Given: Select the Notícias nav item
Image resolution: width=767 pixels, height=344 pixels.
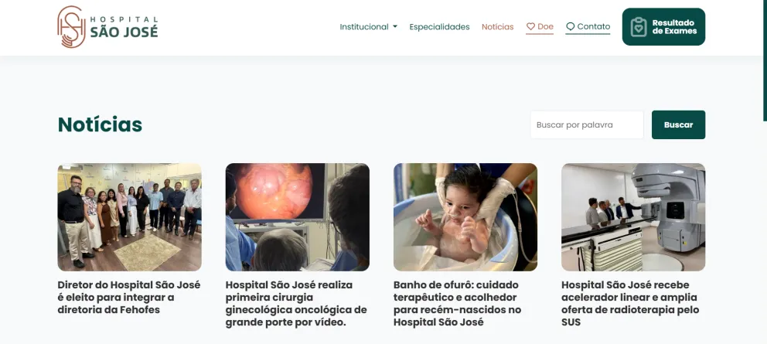Looking at the screenshot, I should 497,27.
